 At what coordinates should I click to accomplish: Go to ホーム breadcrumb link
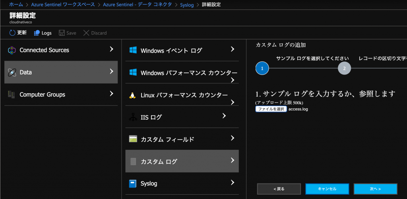point(16,4)
